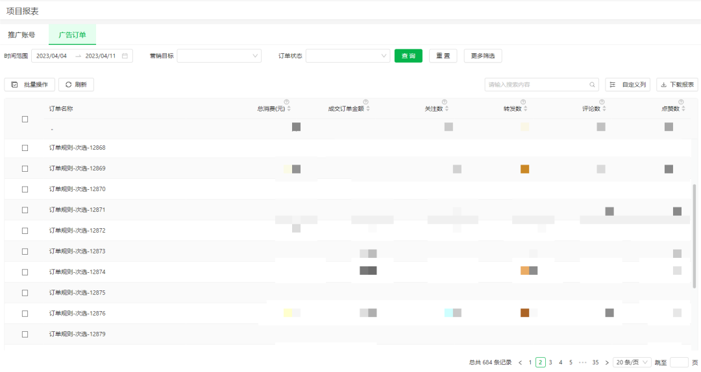Click the search magnifier icon

[x=592, y=84]
